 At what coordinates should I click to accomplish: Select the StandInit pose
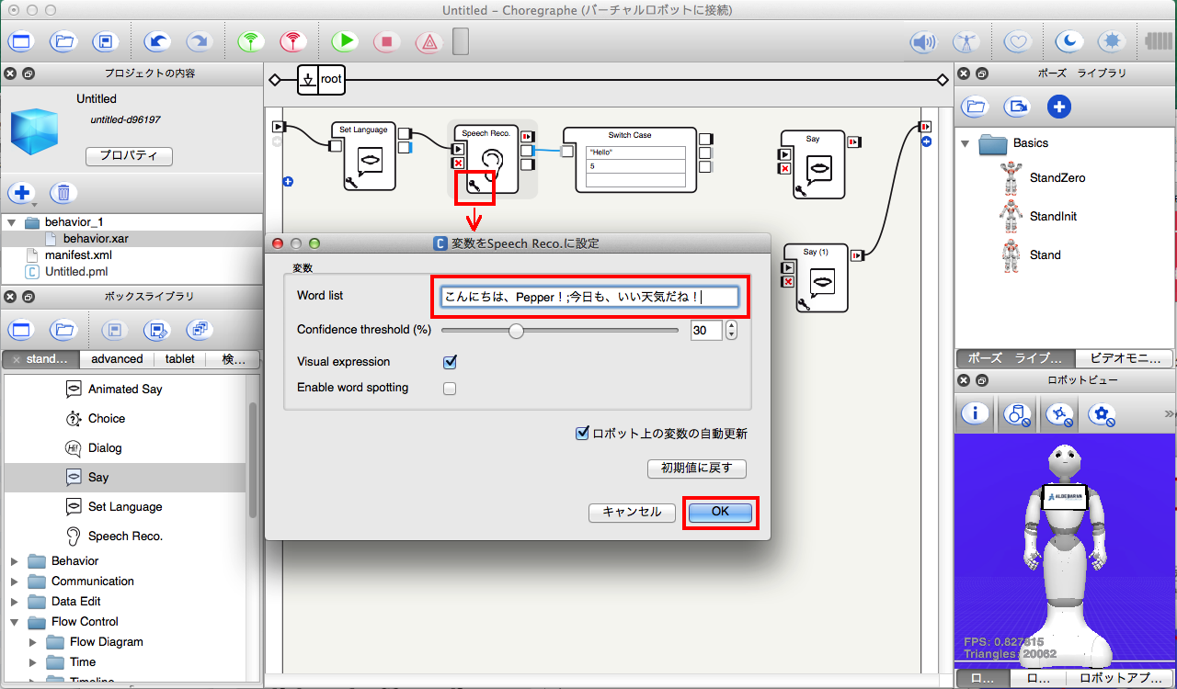[x=1054, y=217]
